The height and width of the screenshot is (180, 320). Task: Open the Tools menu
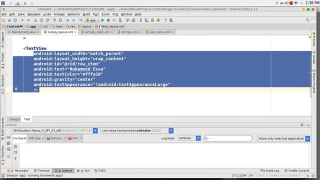[x=105, y=14]
